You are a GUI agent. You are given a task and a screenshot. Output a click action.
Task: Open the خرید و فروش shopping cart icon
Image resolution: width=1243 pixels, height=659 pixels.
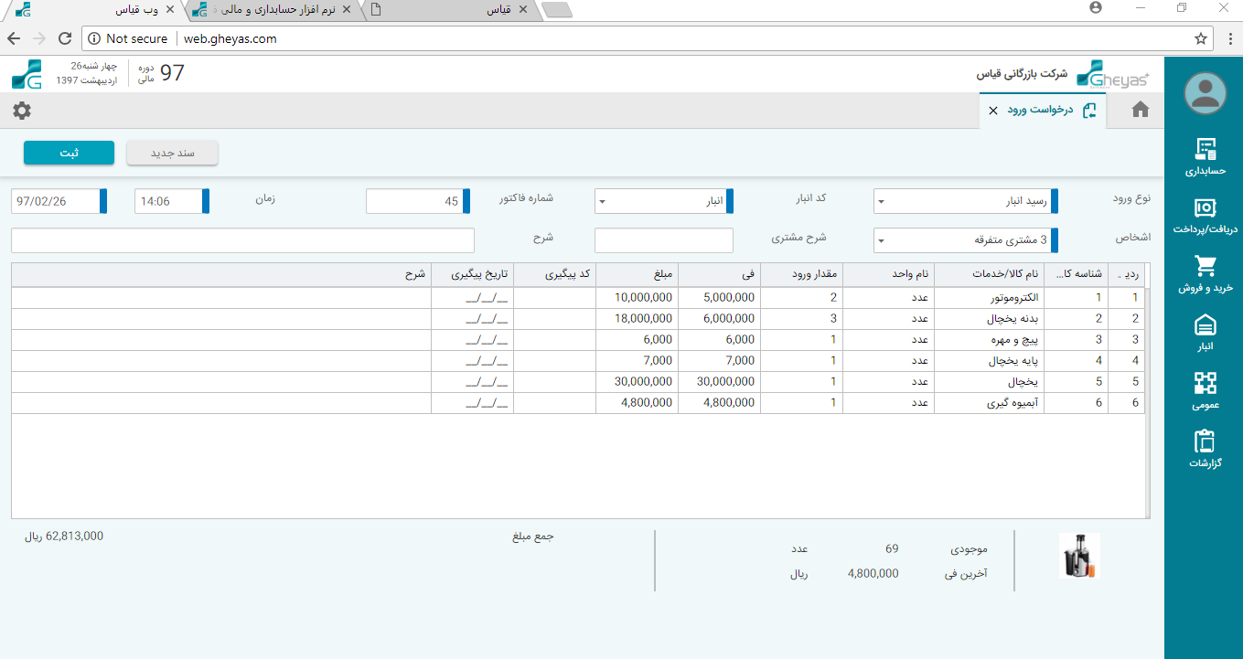click(x=1205, y=266)
